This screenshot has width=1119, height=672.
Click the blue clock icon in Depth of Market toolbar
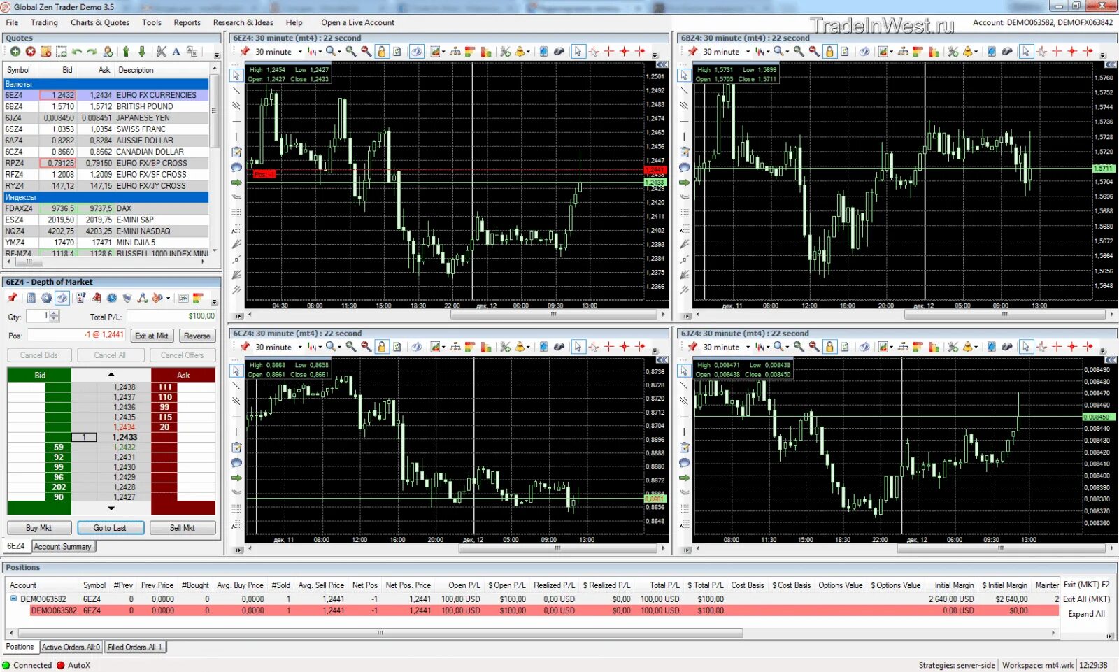coord(112,299)
